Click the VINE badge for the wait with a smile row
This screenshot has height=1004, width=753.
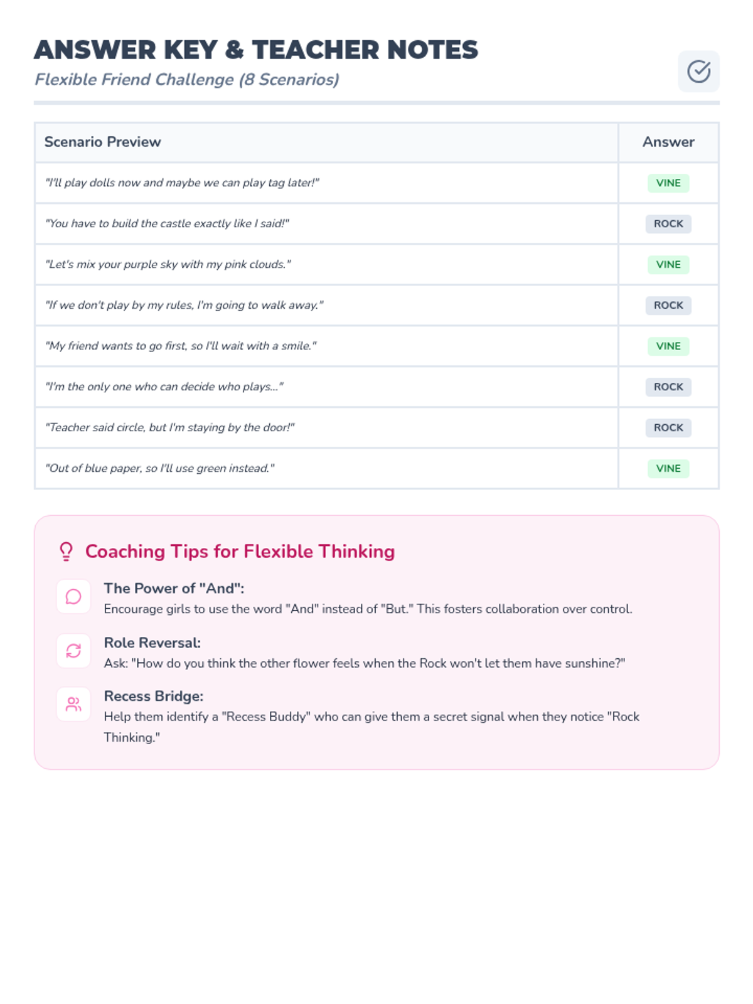point(668,346)
